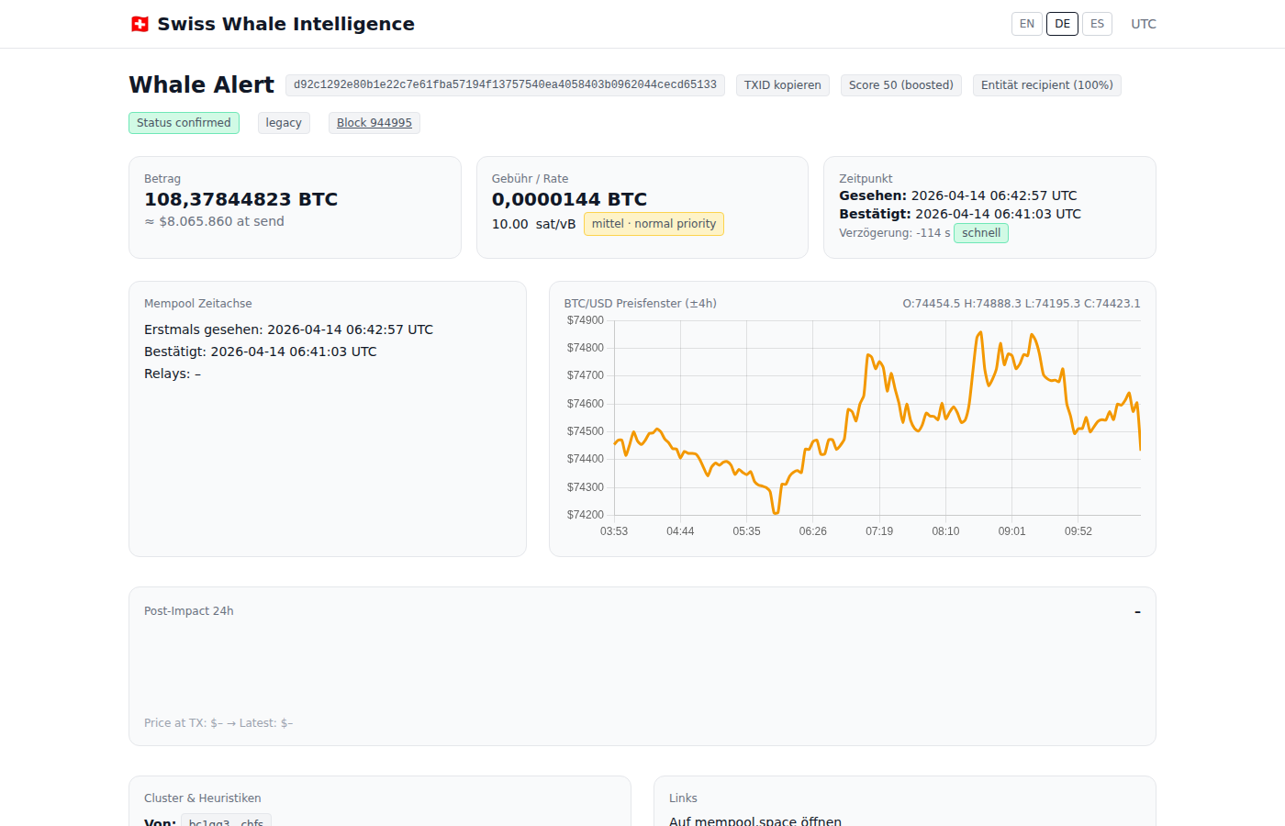Screen dimensions: 1285x826
Task: Click the schnell delay badge
Action: [981, 233]
